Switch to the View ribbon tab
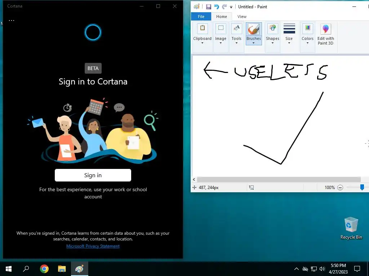 tap(242, 17)
